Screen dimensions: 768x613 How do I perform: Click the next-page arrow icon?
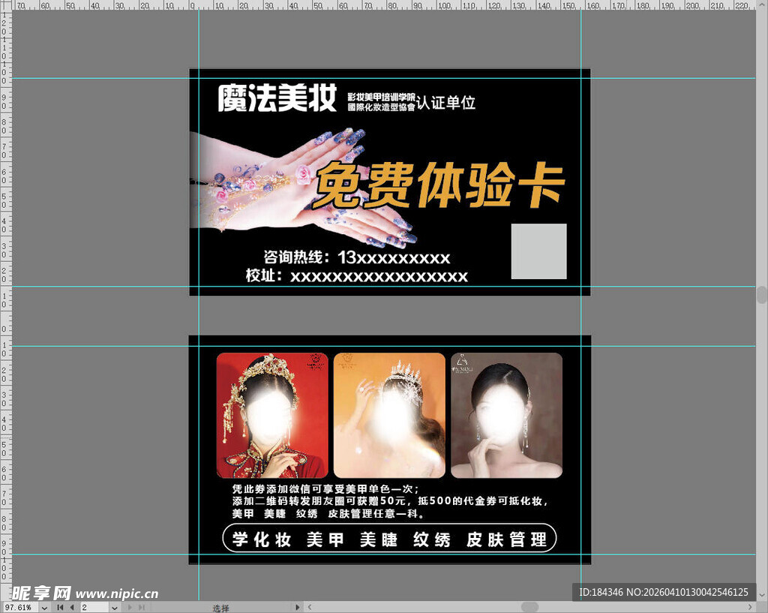click(128, 606)
